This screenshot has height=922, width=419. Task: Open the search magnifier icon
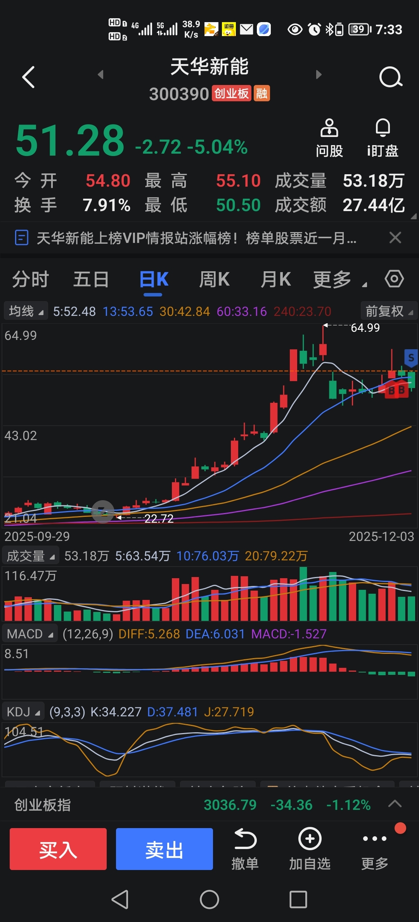[x=391, y=77]
